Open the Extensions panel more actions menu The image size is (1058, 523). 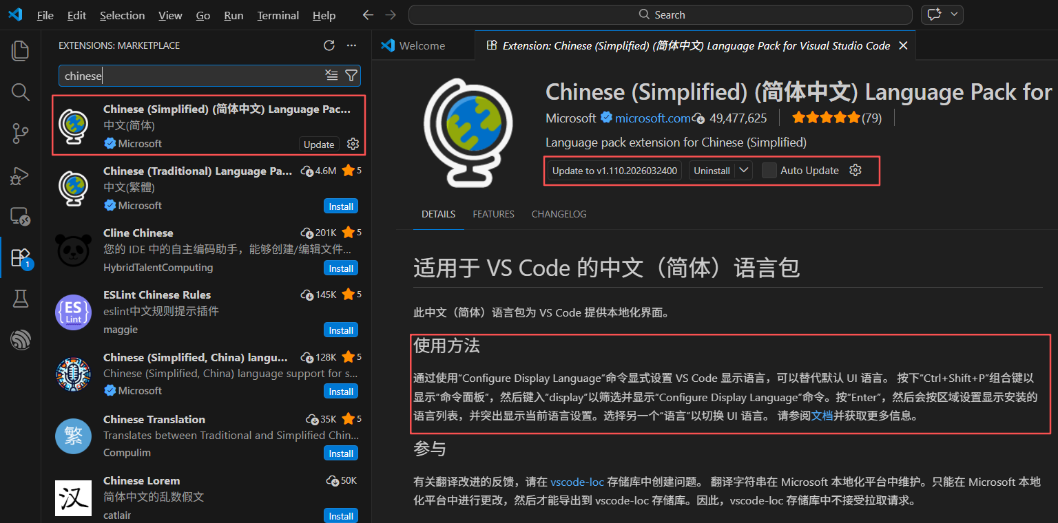(x=352, y=45)
